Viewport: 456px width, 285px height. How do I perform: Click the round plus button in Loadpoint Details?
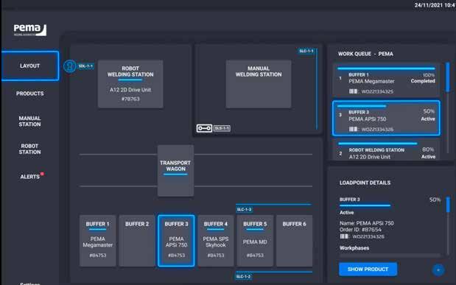(438, 270)
